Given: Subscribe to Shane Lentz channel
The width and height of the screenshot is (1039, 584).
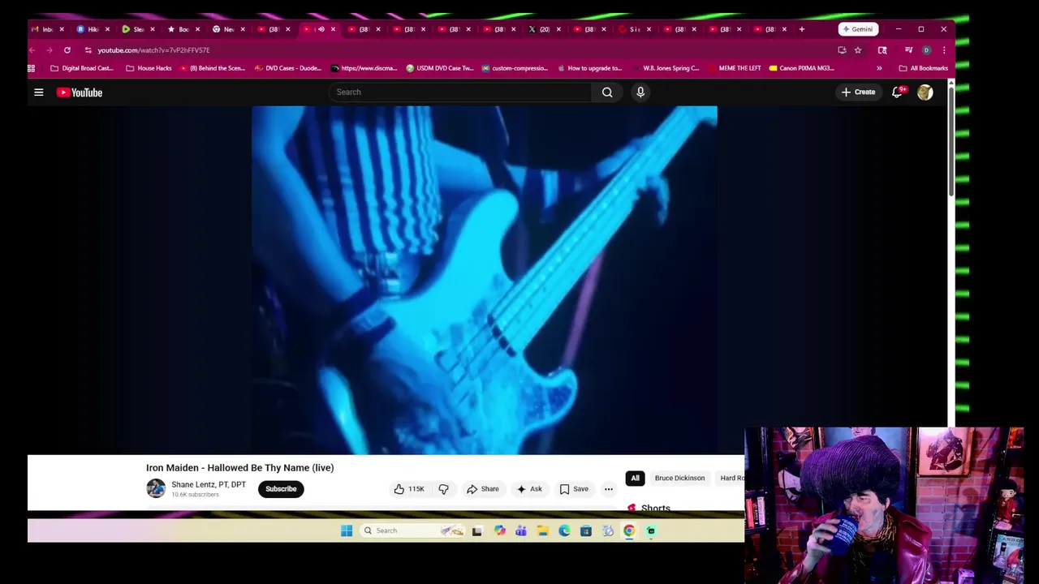Looking at the screenshot, I should coord(281,489).
